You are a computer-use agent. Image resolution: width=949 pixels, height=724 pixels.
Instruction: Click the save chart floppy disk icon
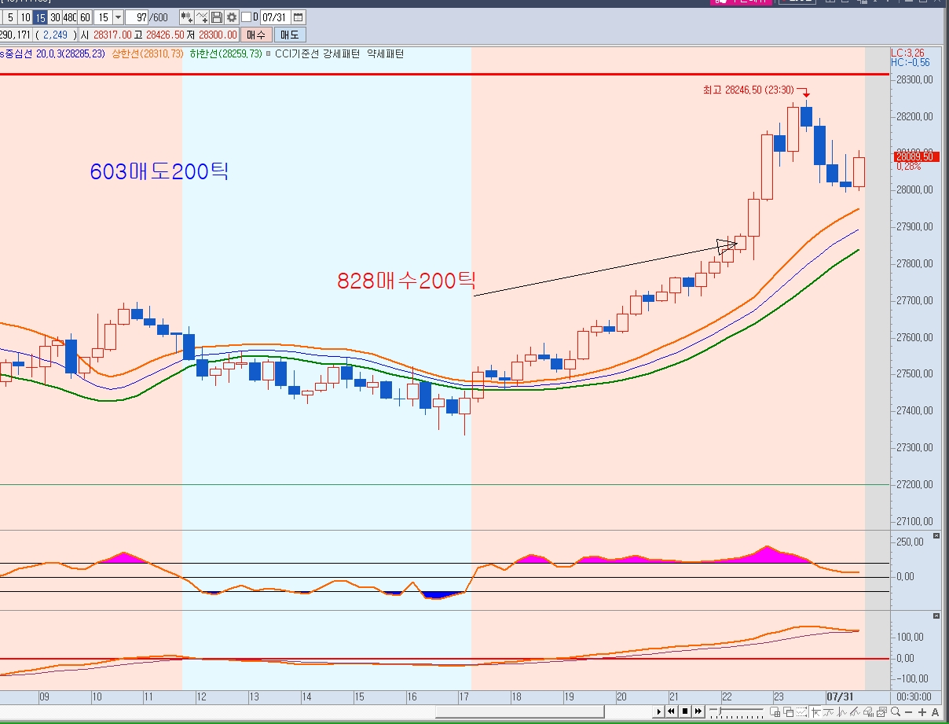(217, 17)
